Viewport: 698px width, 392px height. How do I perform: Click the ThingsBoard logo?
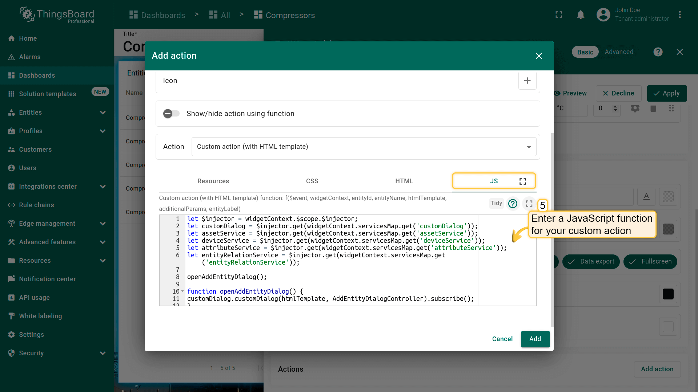click(x=57, y=15)
